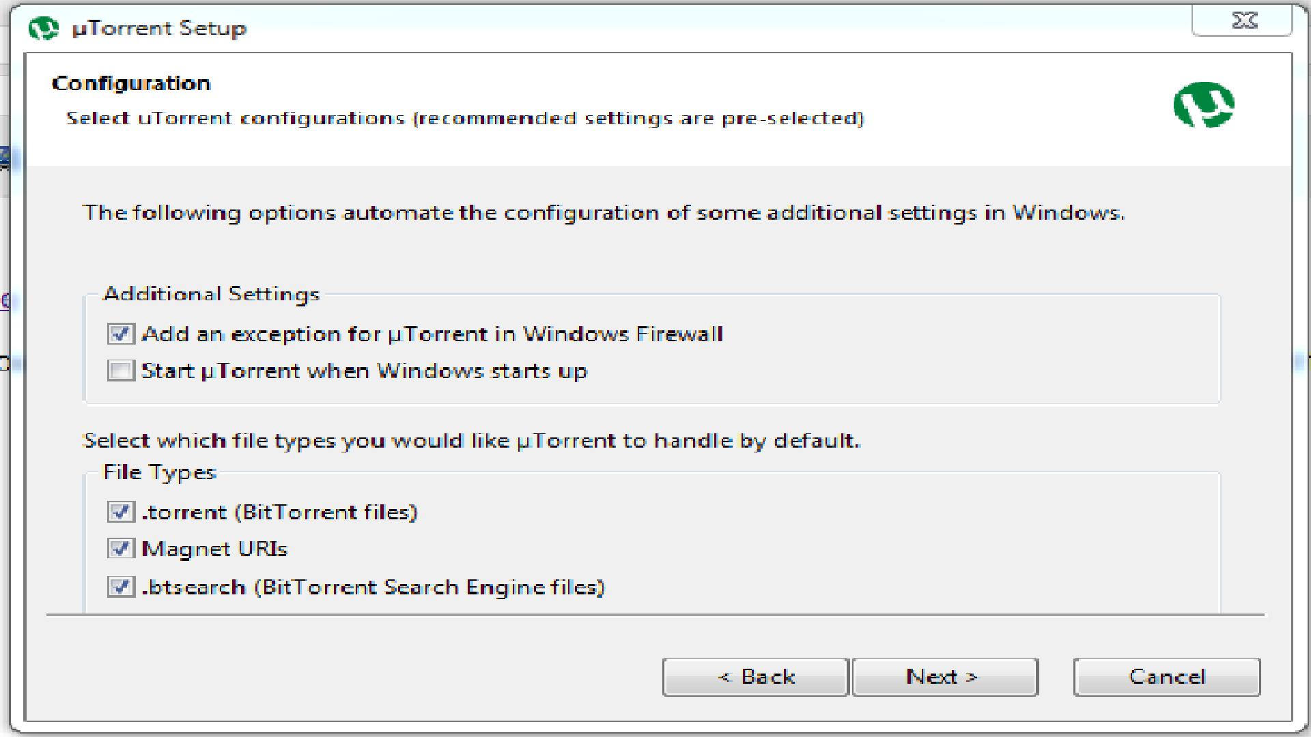
Task: Cancel the µTorrent installation
Action: point(1166,677)
